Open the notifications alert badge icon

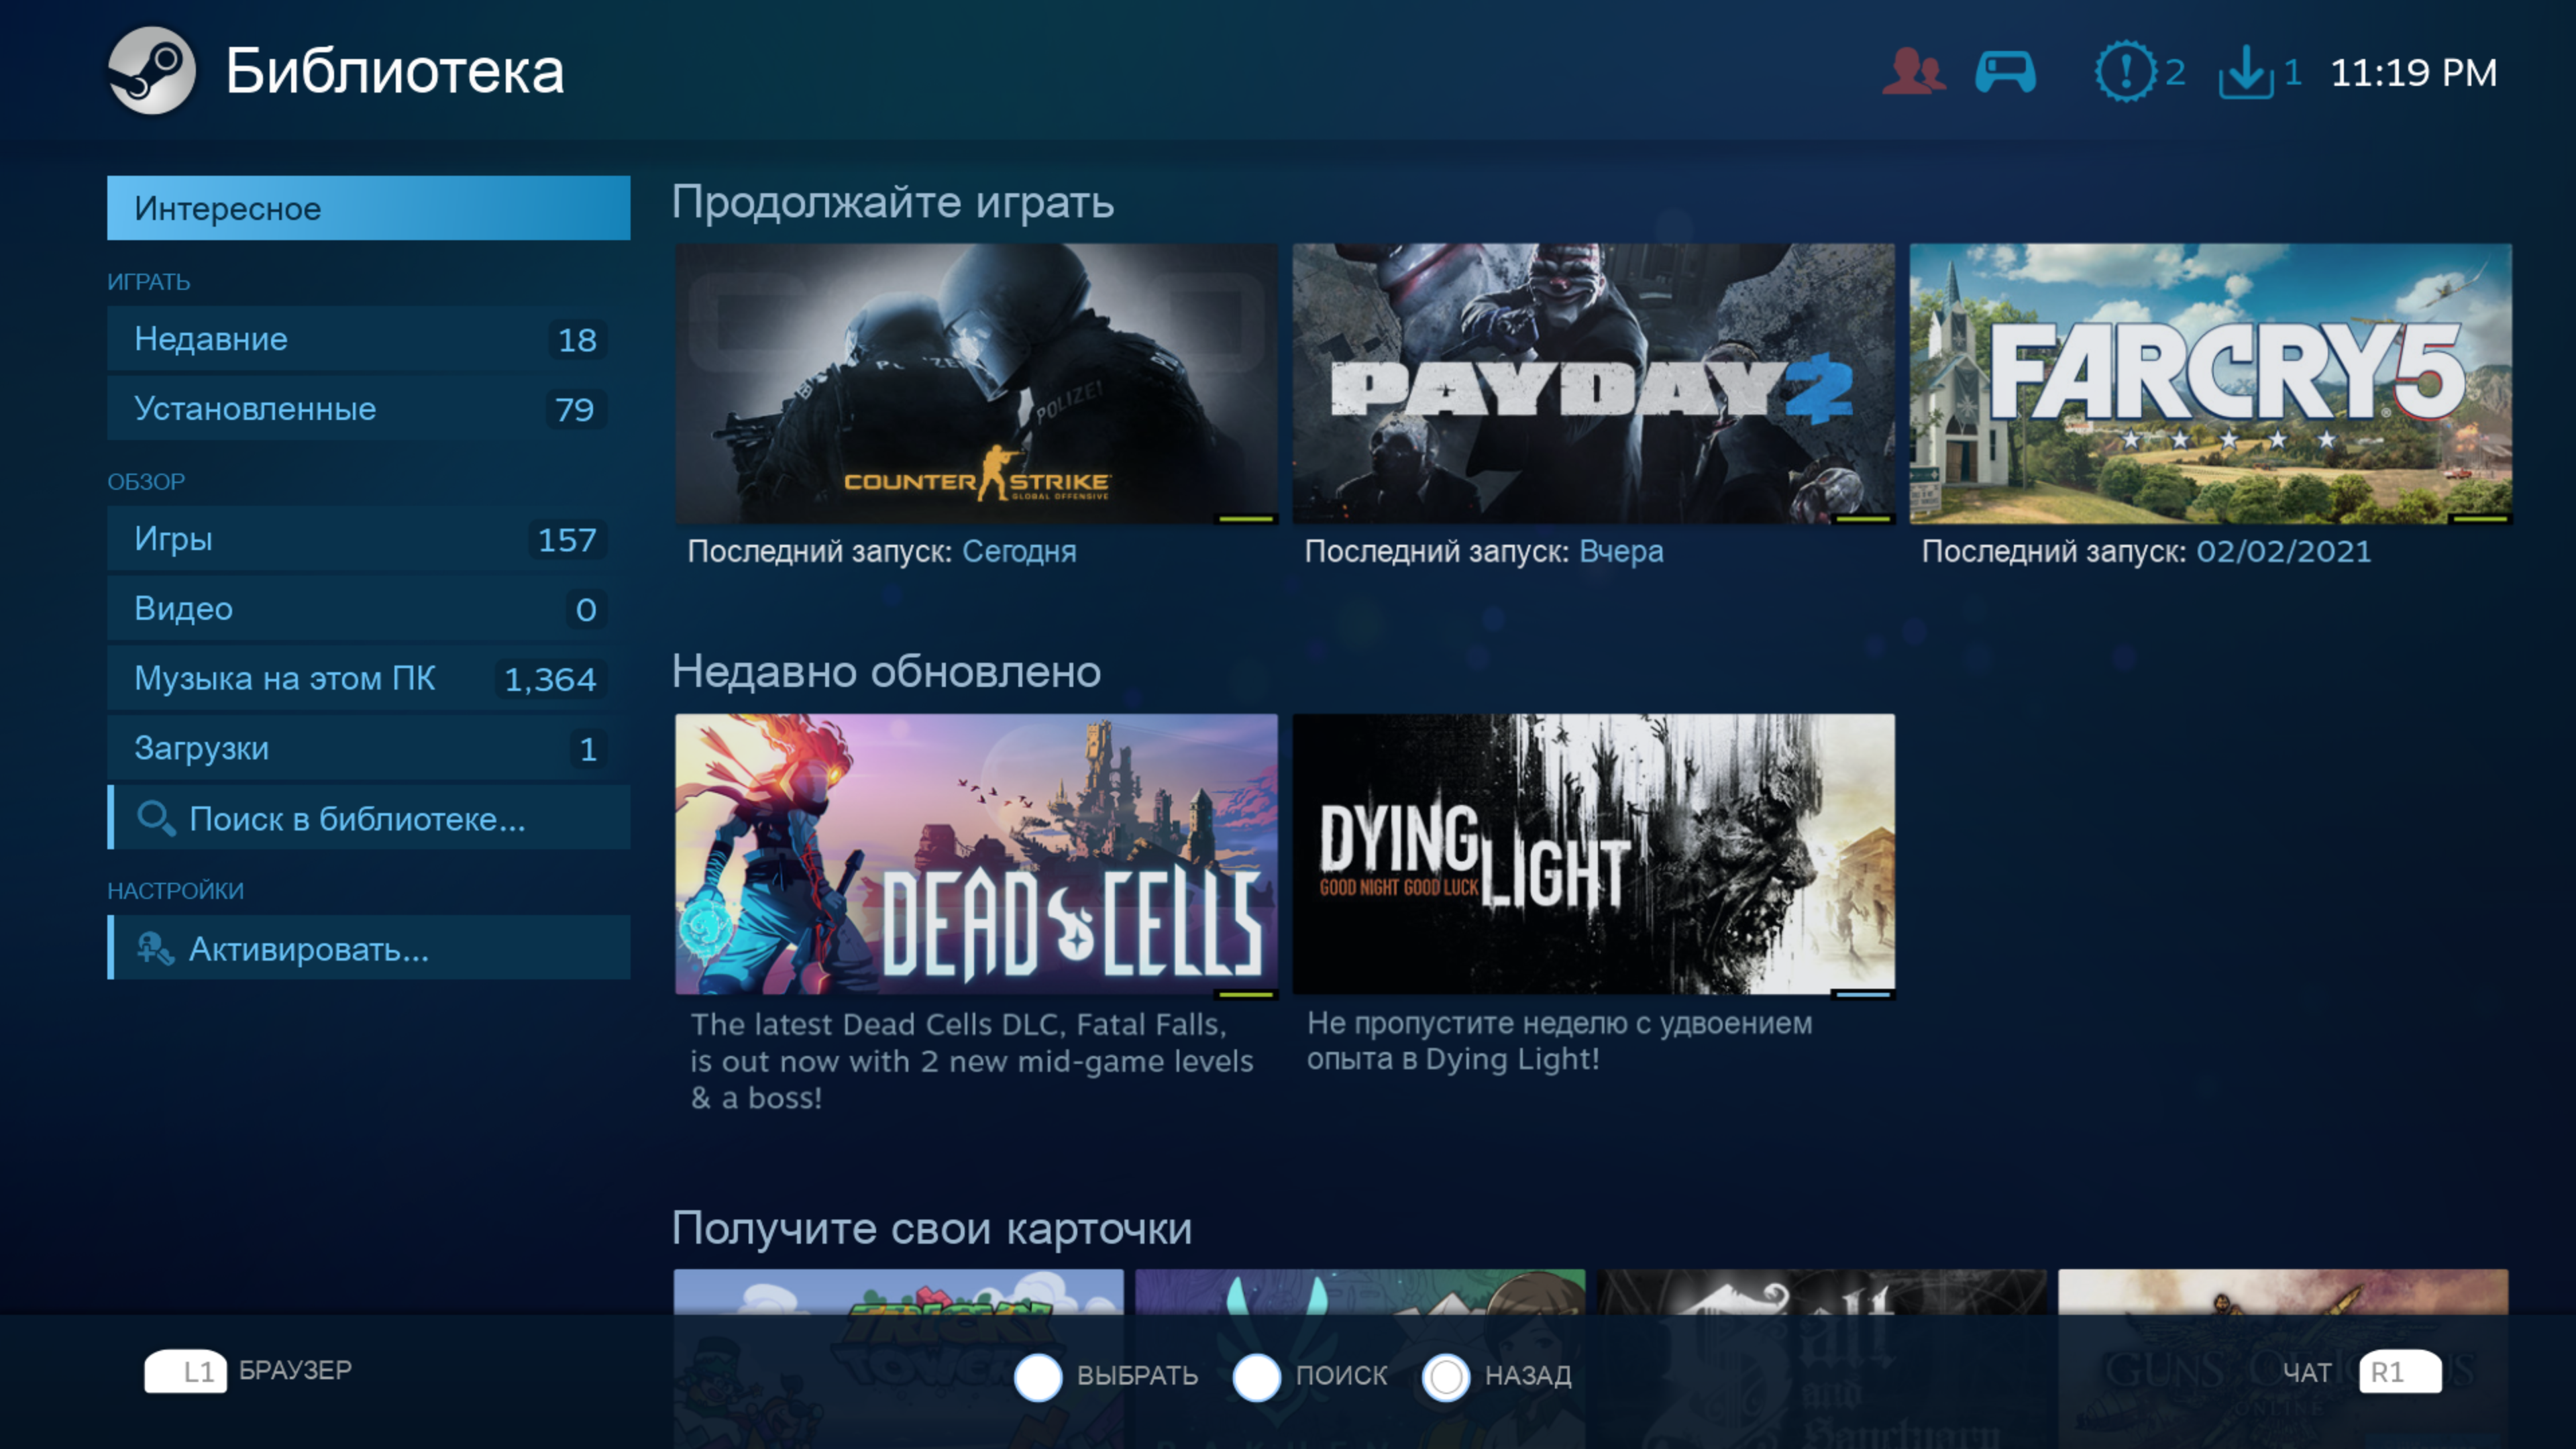coord(2125,72)
